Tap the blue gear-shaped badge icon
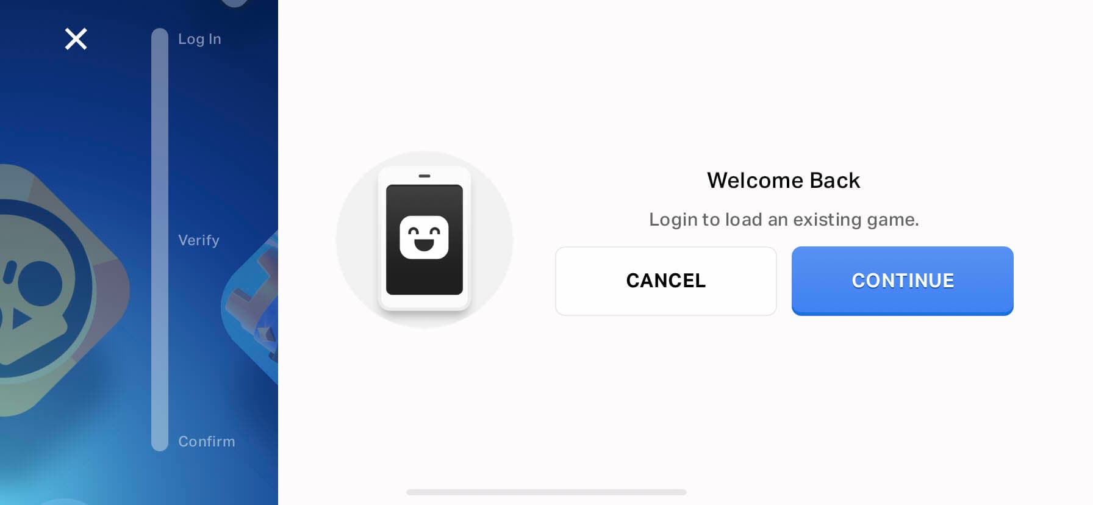 [251, 308]
